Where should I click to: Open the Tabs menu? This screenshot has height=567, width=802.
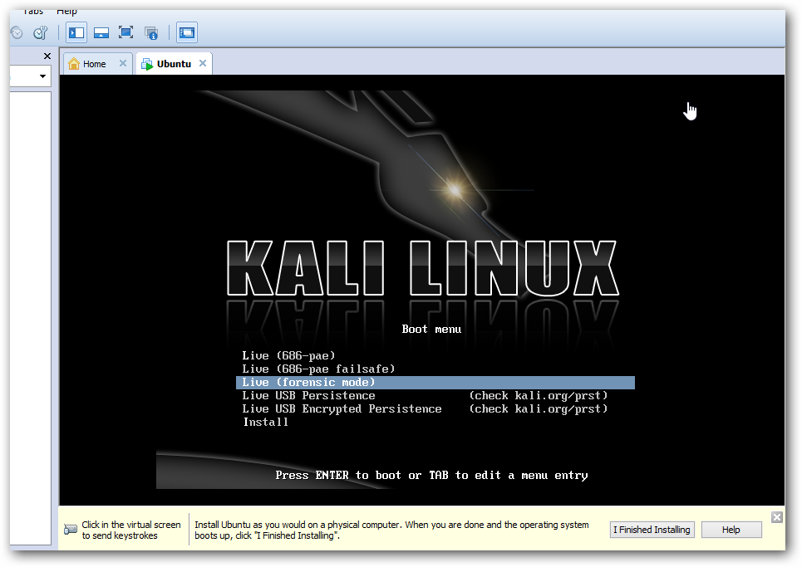coord(33,11)
